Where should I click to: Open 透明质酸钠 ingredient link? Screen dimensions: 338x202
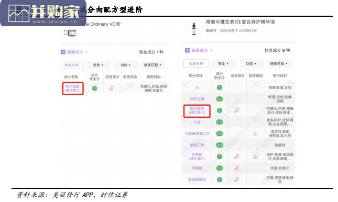[x=197, y=179]
